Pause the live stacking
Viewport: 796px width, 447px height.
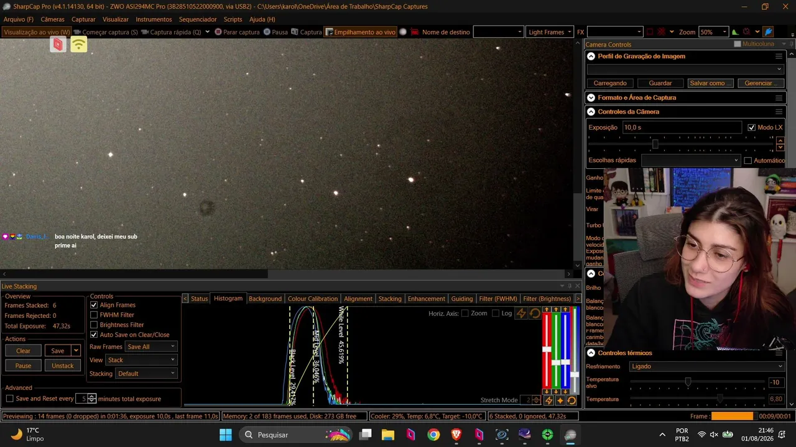tap(23, 366)
